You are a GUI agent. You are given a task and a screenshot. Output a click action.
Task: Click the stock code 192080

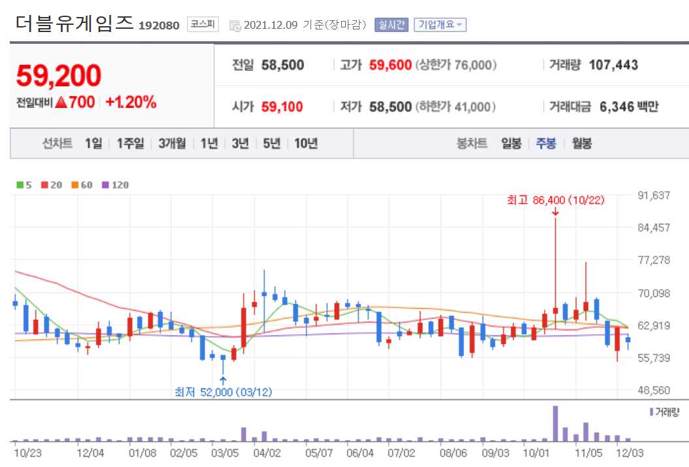click(159, 26)
